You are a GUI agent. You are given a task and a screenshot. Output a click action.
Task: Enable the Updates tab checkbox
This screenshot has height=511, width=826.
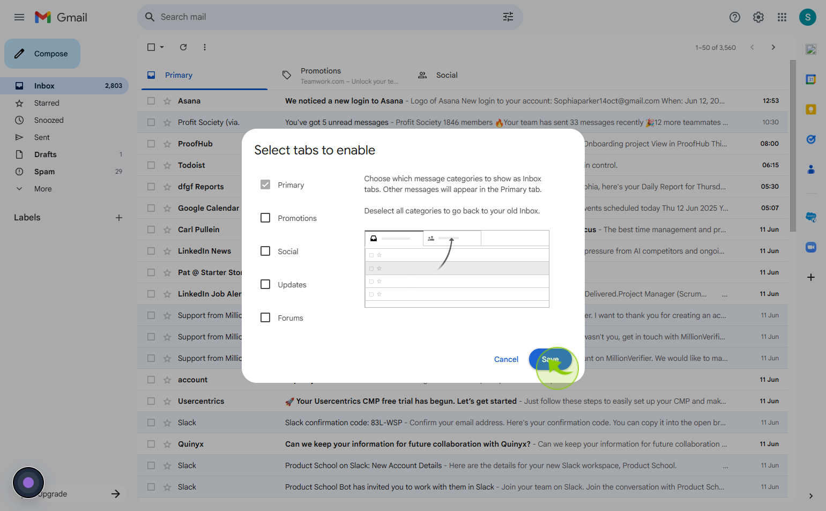point(265,284)
